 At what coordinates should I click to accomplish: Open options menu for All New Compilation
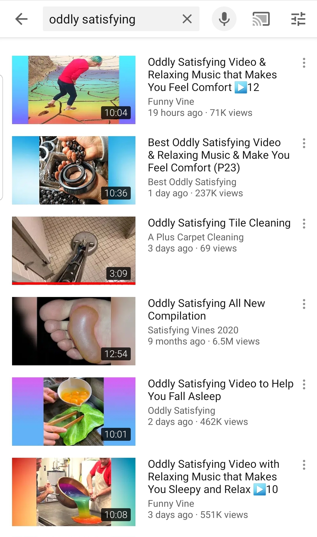coord(304,304)
